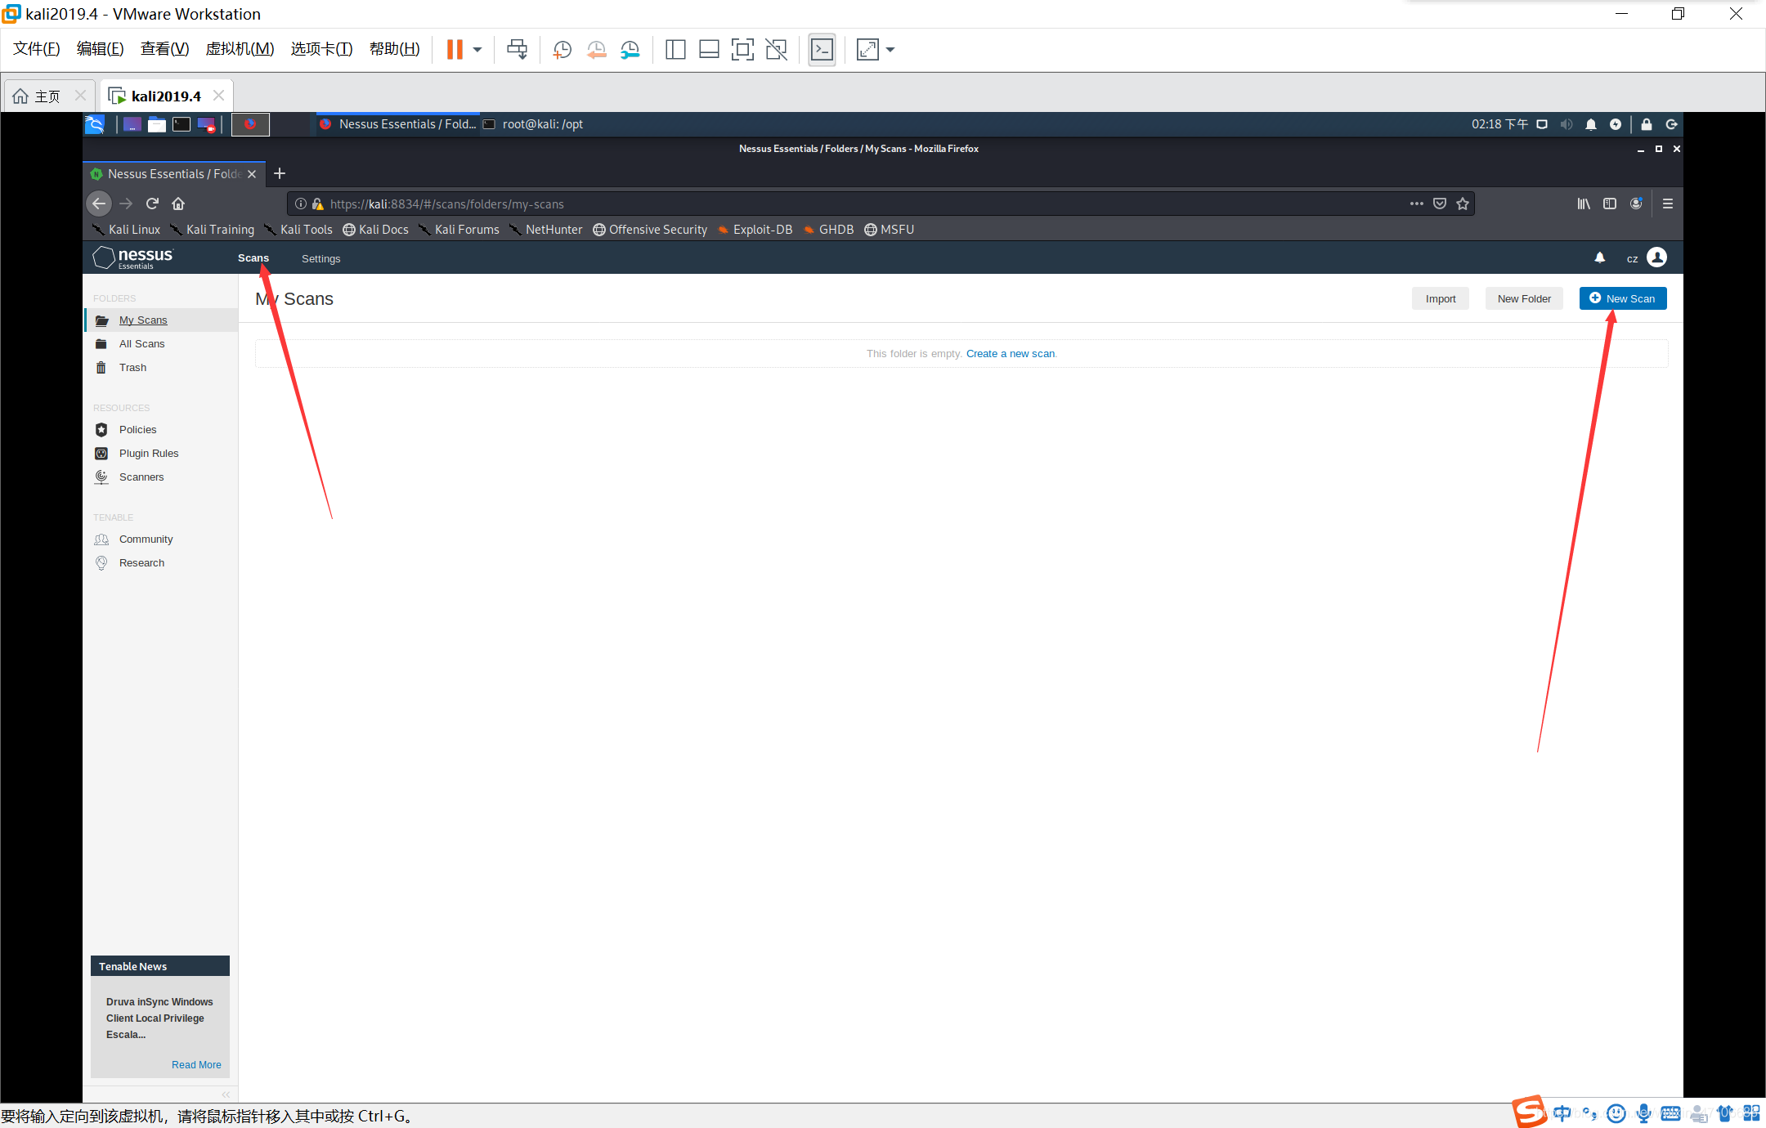
Task: Switch to the Settings tab in Nessus
Action: point(320,258)
